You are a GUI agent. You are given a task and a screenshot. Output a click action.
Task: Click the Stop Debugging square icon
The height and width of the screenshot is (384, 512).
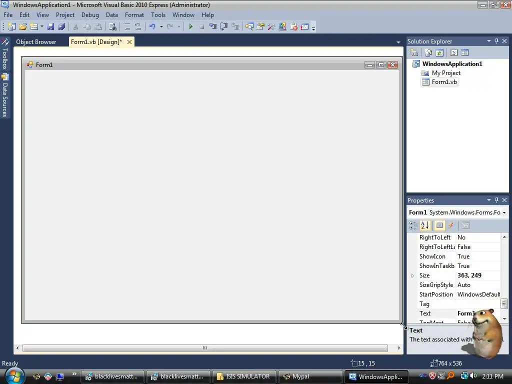coord(202,27)
